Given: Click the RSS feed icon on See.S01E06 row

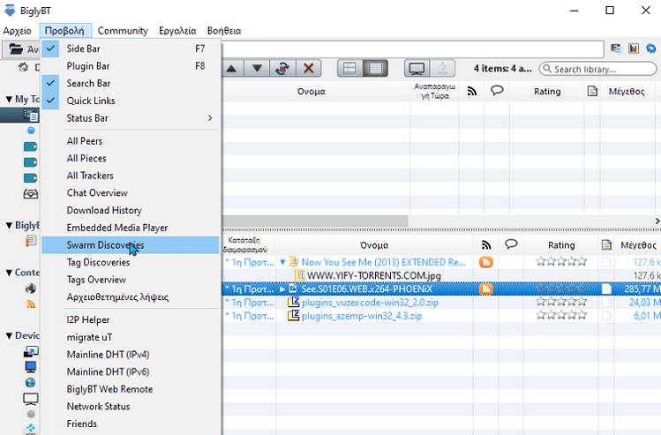Looking at the screenshot, I should pyautogui.click(x=486, y=289).
